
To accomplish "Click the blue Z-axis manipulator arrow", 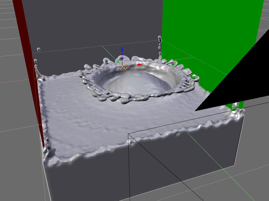I will click(122, 49).
